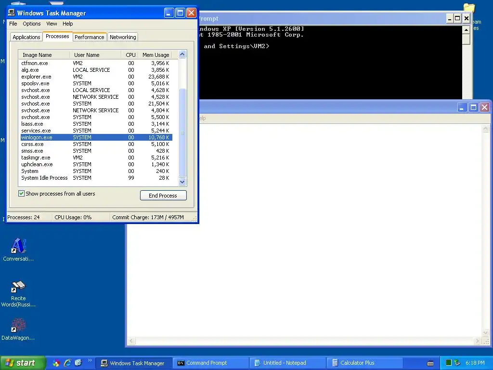The width and height of the screenshot is (493, 370).
Task: Activate Windows Task Manager taskbar button
Action: [134, 363]
